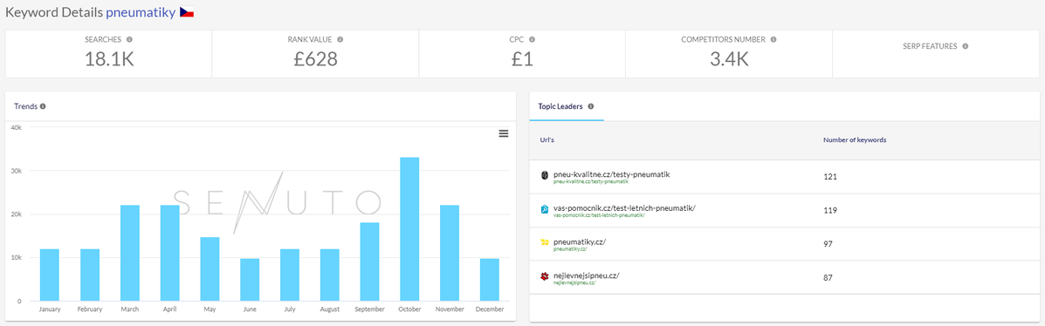
Task: Click the green nejlevnejsipneu.cz/ sub-URL text
Action: (574, 282)
